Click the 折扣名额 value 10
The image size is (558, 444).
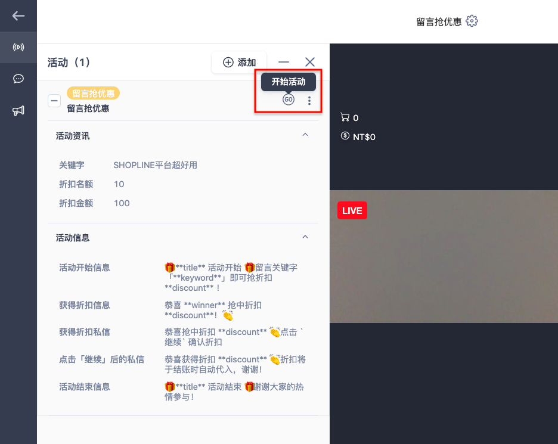119,184
